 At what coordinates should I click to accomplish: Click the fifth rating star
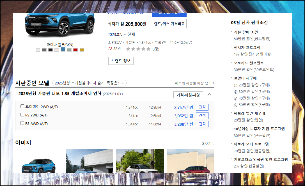point(148,49)
